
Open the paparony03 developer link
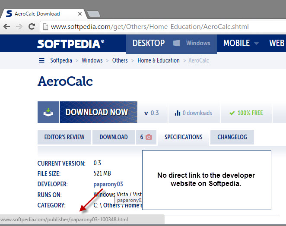(x=108, y=184)
